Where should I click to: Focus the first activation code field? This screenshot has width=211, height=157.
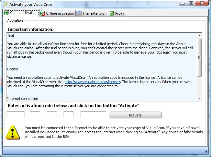(16, 115)
